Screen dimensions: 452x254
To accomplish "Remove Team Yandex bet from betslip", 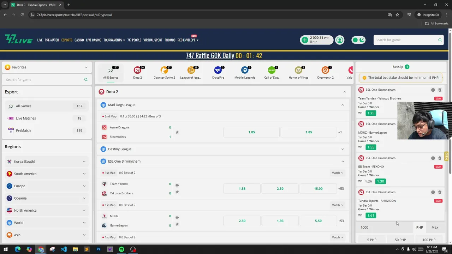I will [x=440, y=90].
